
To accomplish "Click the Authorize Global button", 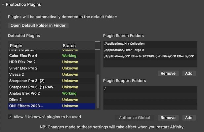I will (134, 118).
